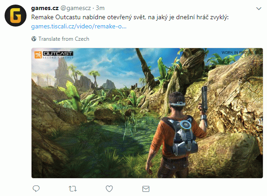Open the games.tiscali.cz video link

click(79, 27)
